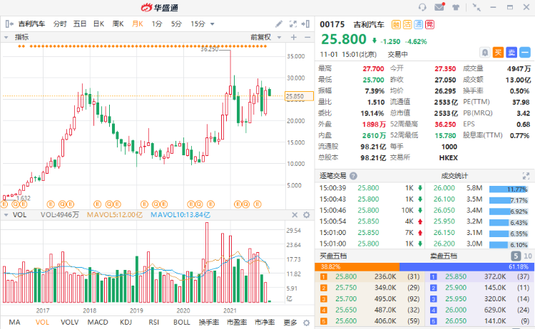Click blue sell-side 61.18% ratio bar

(467, 266)
